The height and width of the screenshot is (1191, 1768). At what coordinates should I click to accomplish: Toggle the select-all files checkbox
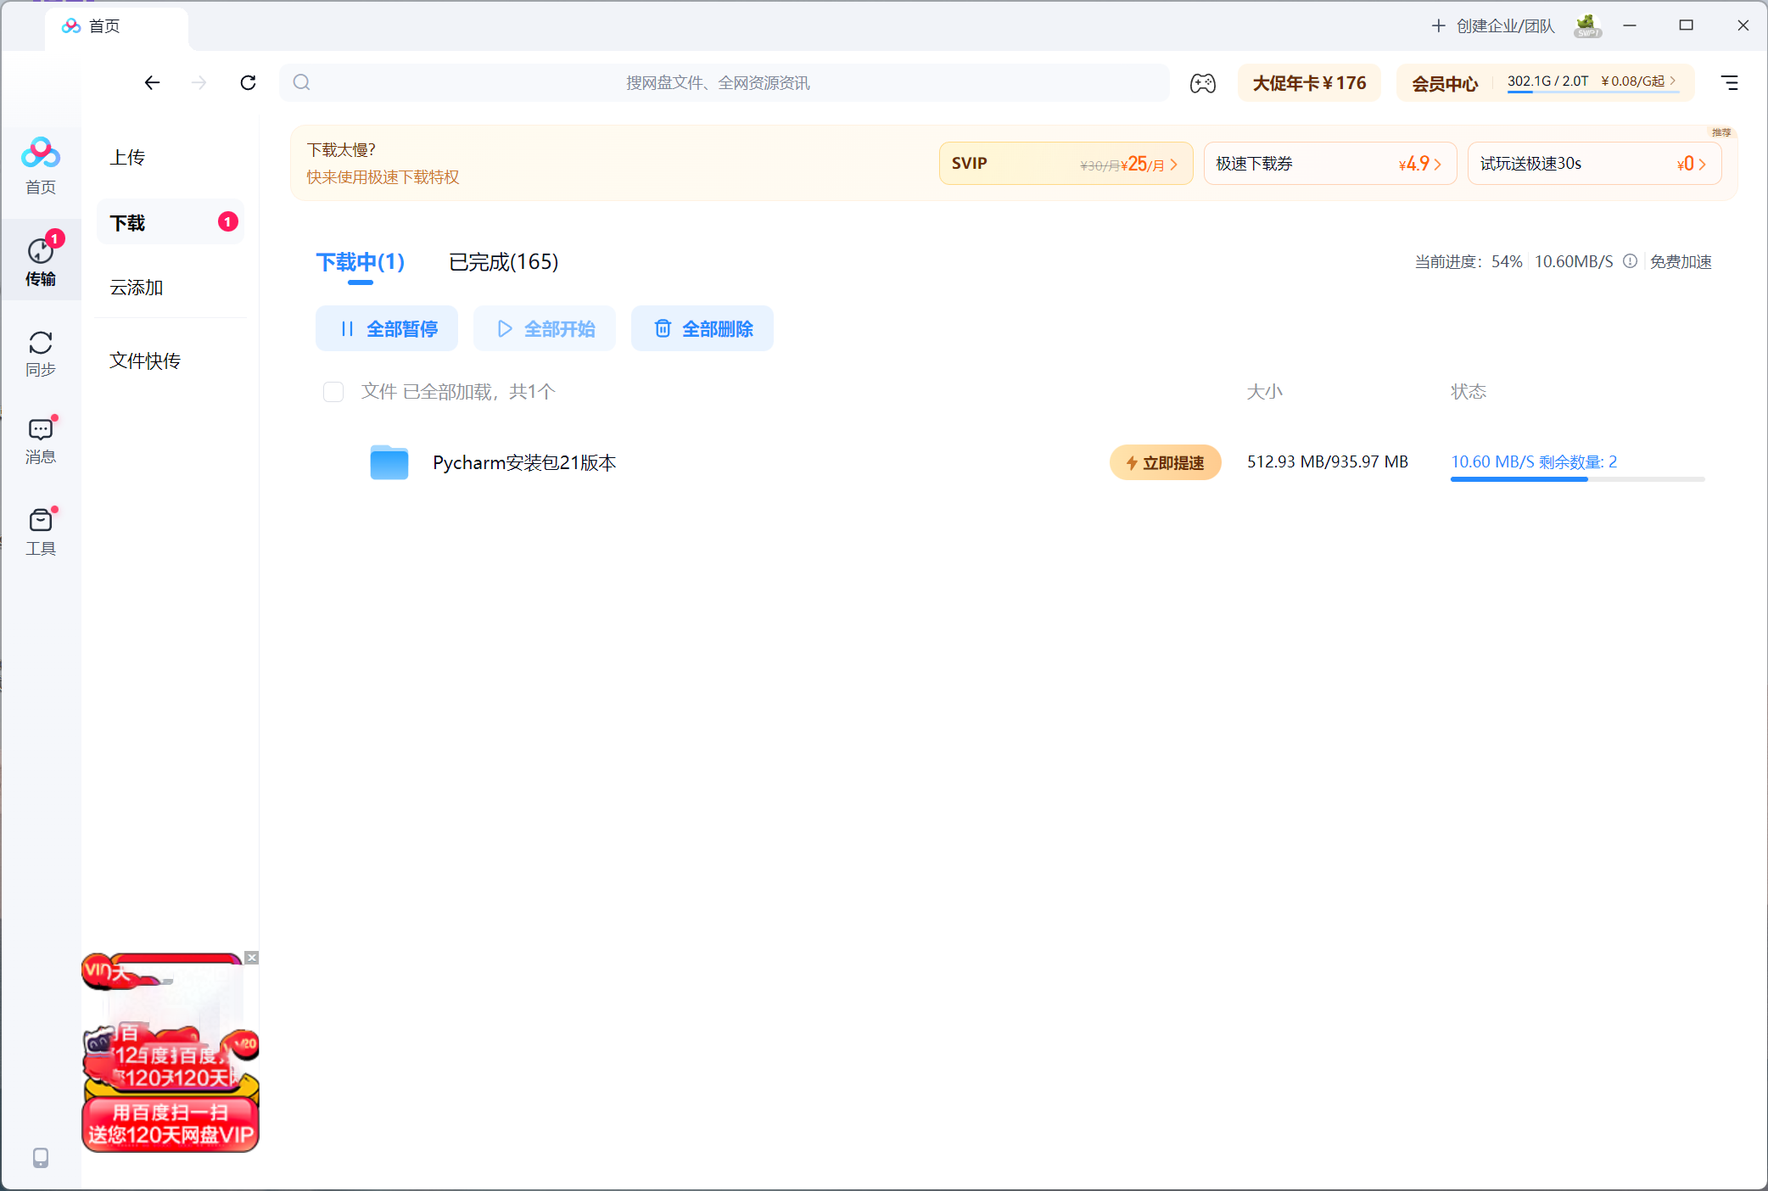(333, 392)
